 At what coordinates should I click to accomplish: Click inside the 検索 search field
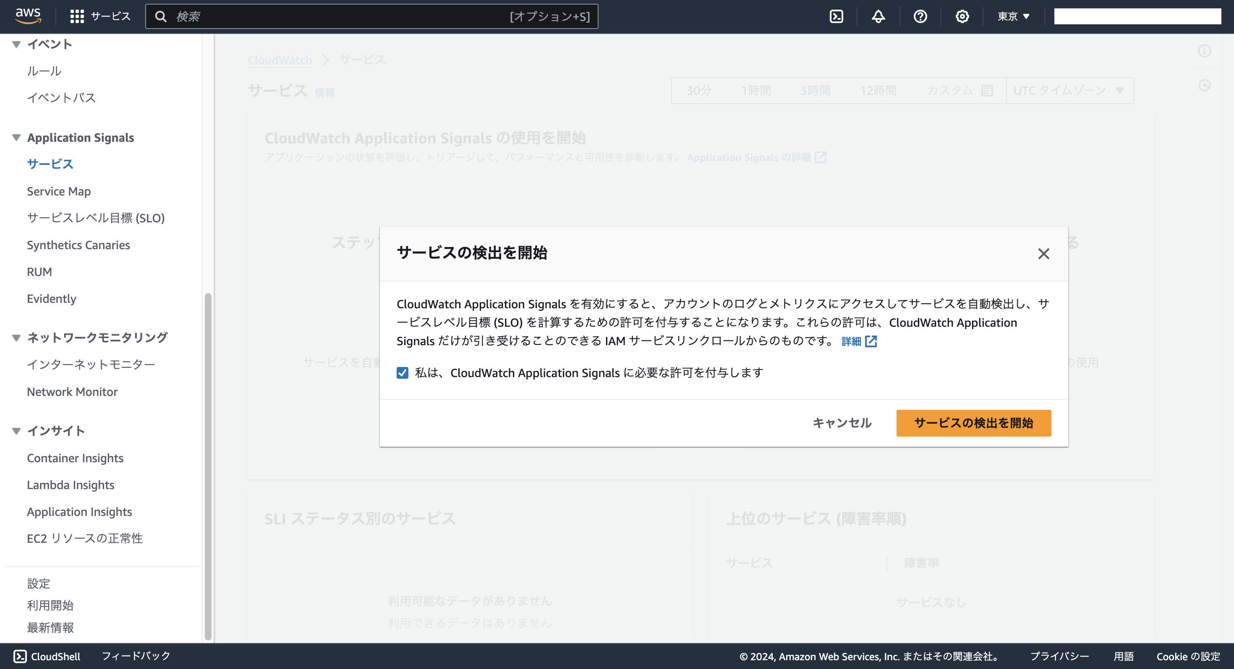tap(335, 16)
